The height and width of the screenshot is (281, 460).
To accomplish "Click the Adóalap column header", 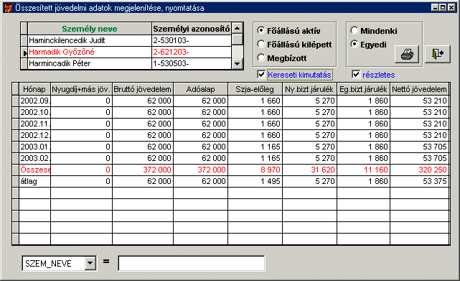I will coord(201,89).
